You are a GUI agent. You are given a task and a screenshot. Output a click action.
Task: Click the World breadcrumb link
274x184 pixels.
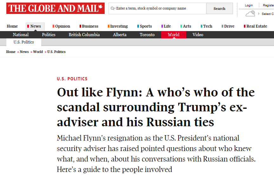coord(38,52)
